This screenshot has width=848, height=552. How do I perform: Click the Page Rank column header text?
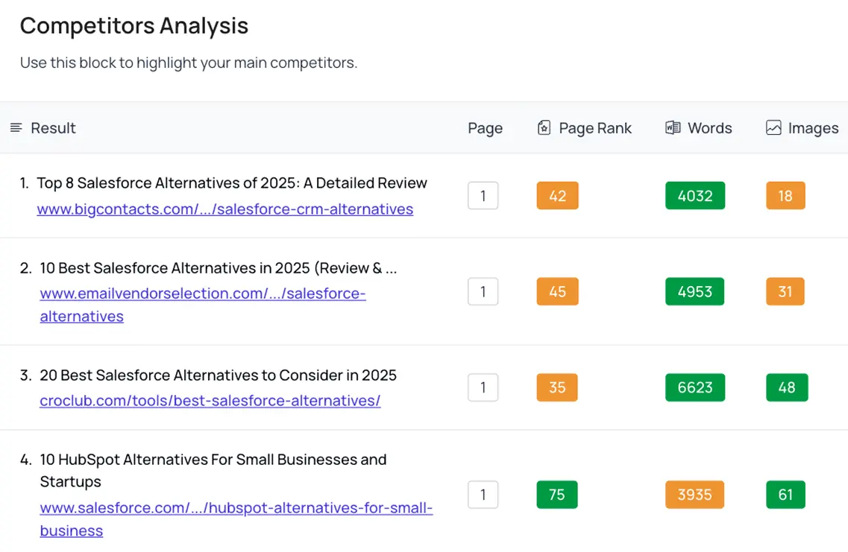595,129
